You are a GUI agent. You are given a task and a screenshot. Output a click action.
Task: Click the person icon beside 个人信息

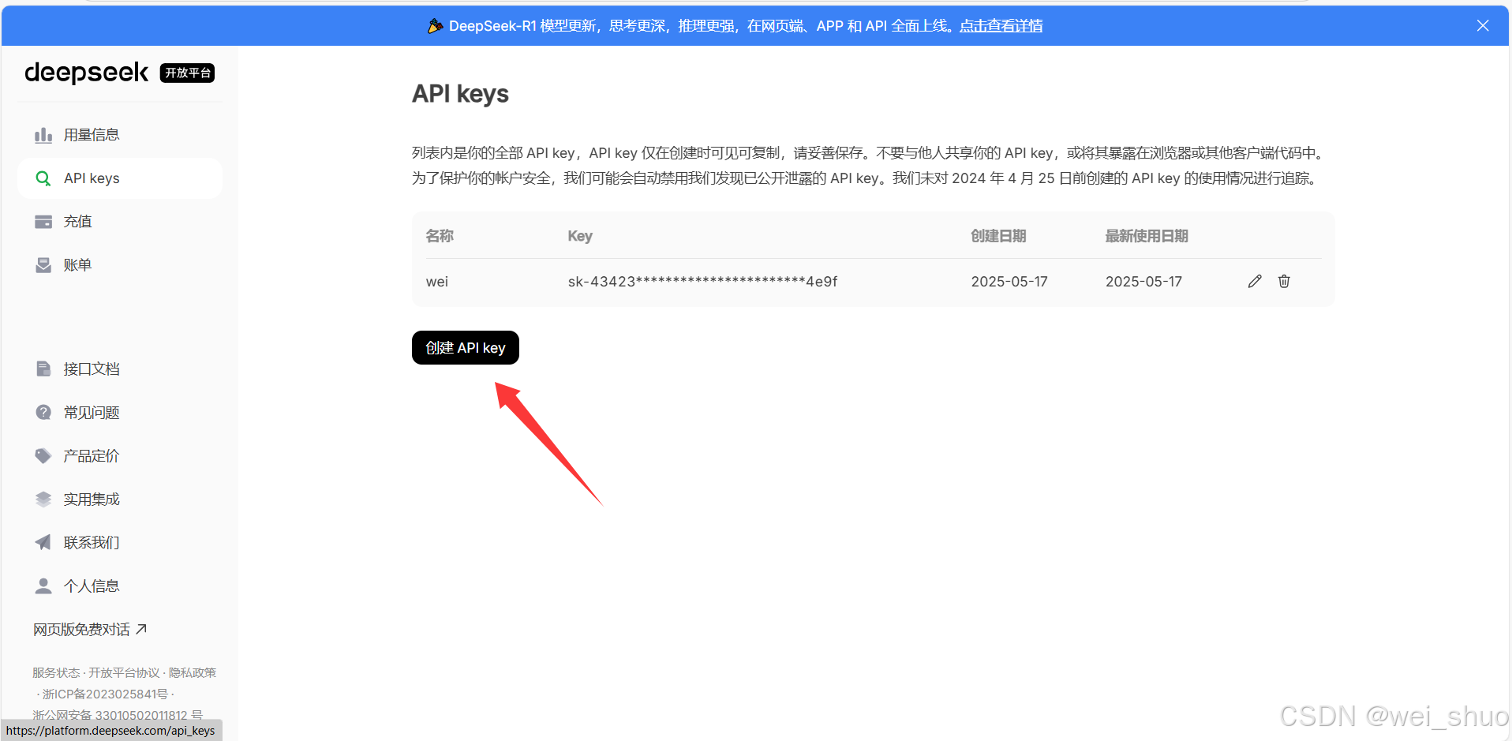43,586
